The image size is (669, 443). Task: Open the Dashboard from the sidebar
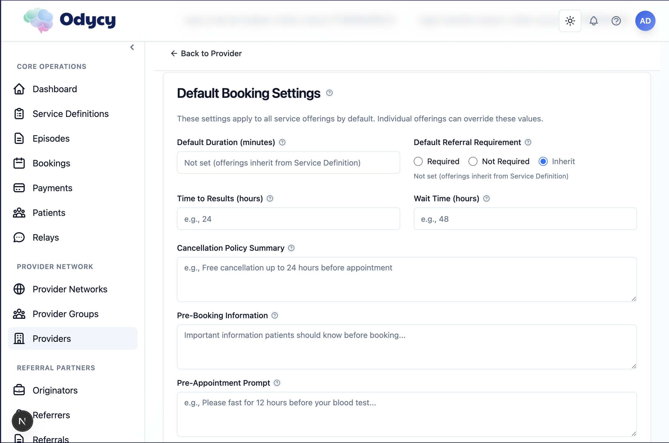[55, 89]
